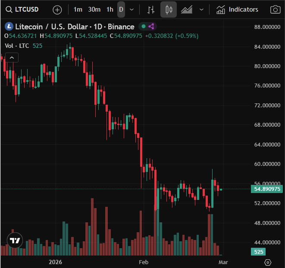Click the 2026 time axis label
Image resolution: width=285 pixels, height=268 pixels.
(x=55, y=262)
